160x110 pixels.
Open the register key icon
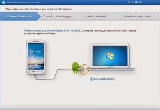click(141, 3)
